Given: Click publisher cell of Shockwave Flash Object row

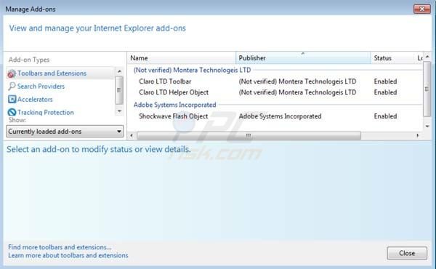Looking at the screenshot, I should click(280, 116).
